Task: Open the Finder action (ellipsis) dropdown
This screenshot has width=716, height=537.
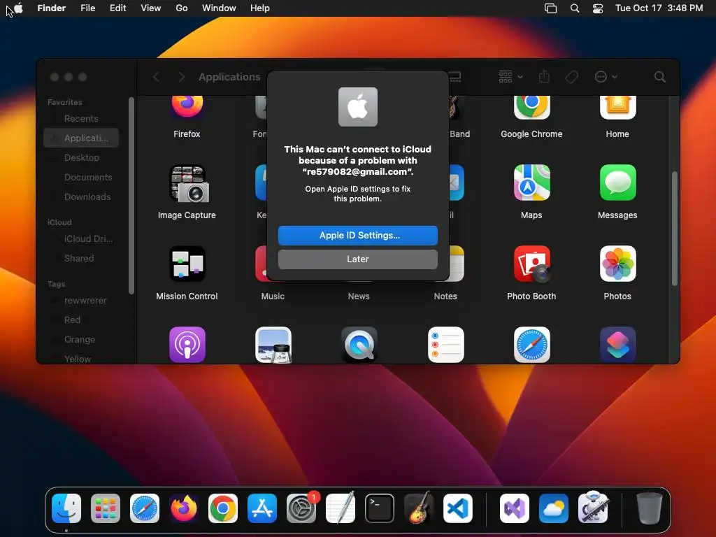Action: (606, 77)
